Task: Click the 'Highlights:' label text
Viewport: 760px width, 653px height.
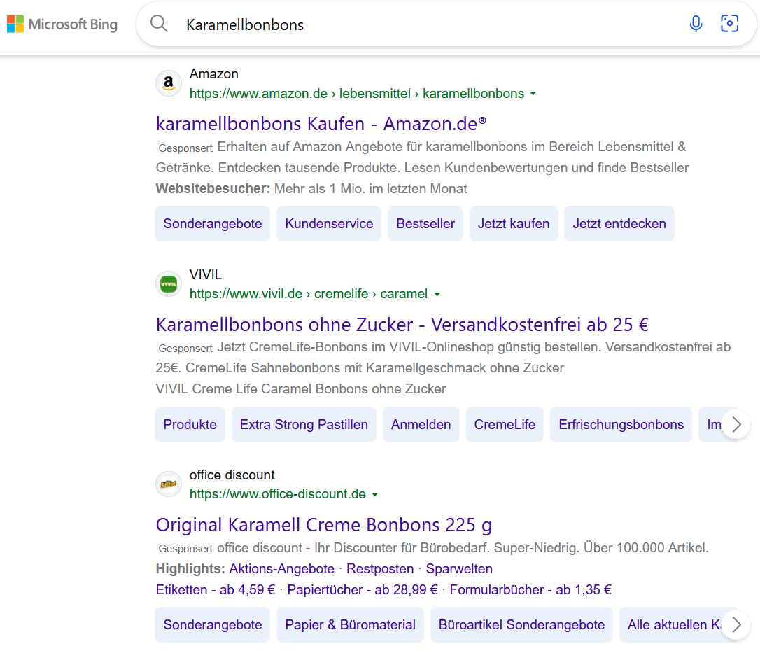Action: [190, 568]
